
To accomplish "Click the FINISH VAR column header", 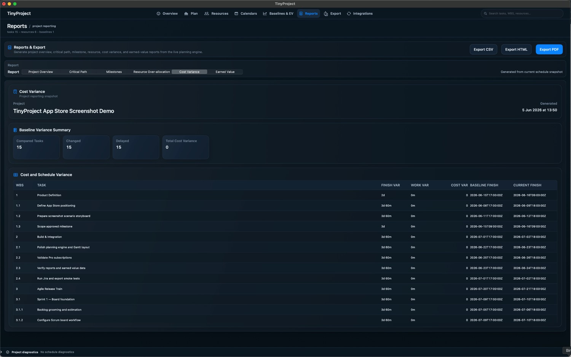I will click(x=391, y=185).
